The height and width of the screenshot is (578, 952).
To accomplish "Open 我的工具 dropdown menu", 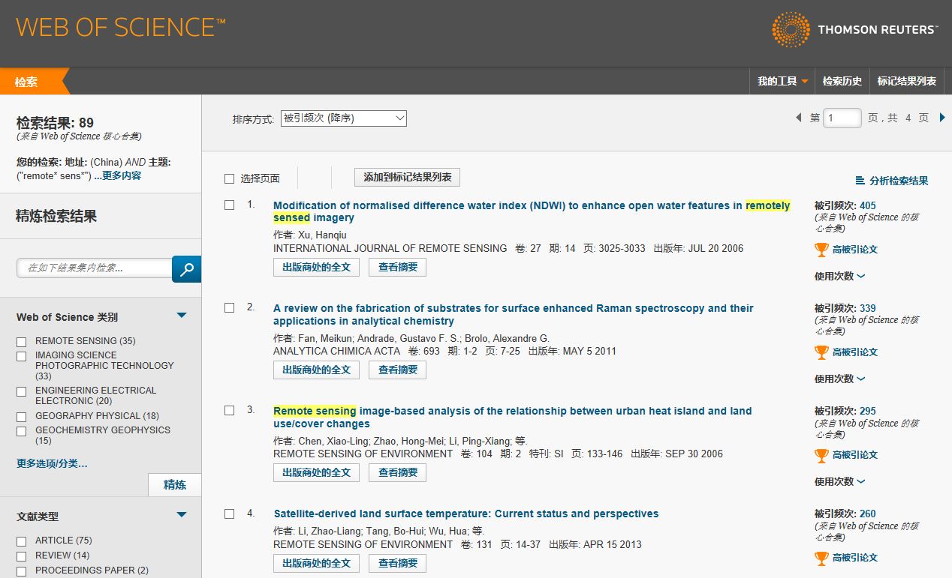I will (x=782, y=81).
